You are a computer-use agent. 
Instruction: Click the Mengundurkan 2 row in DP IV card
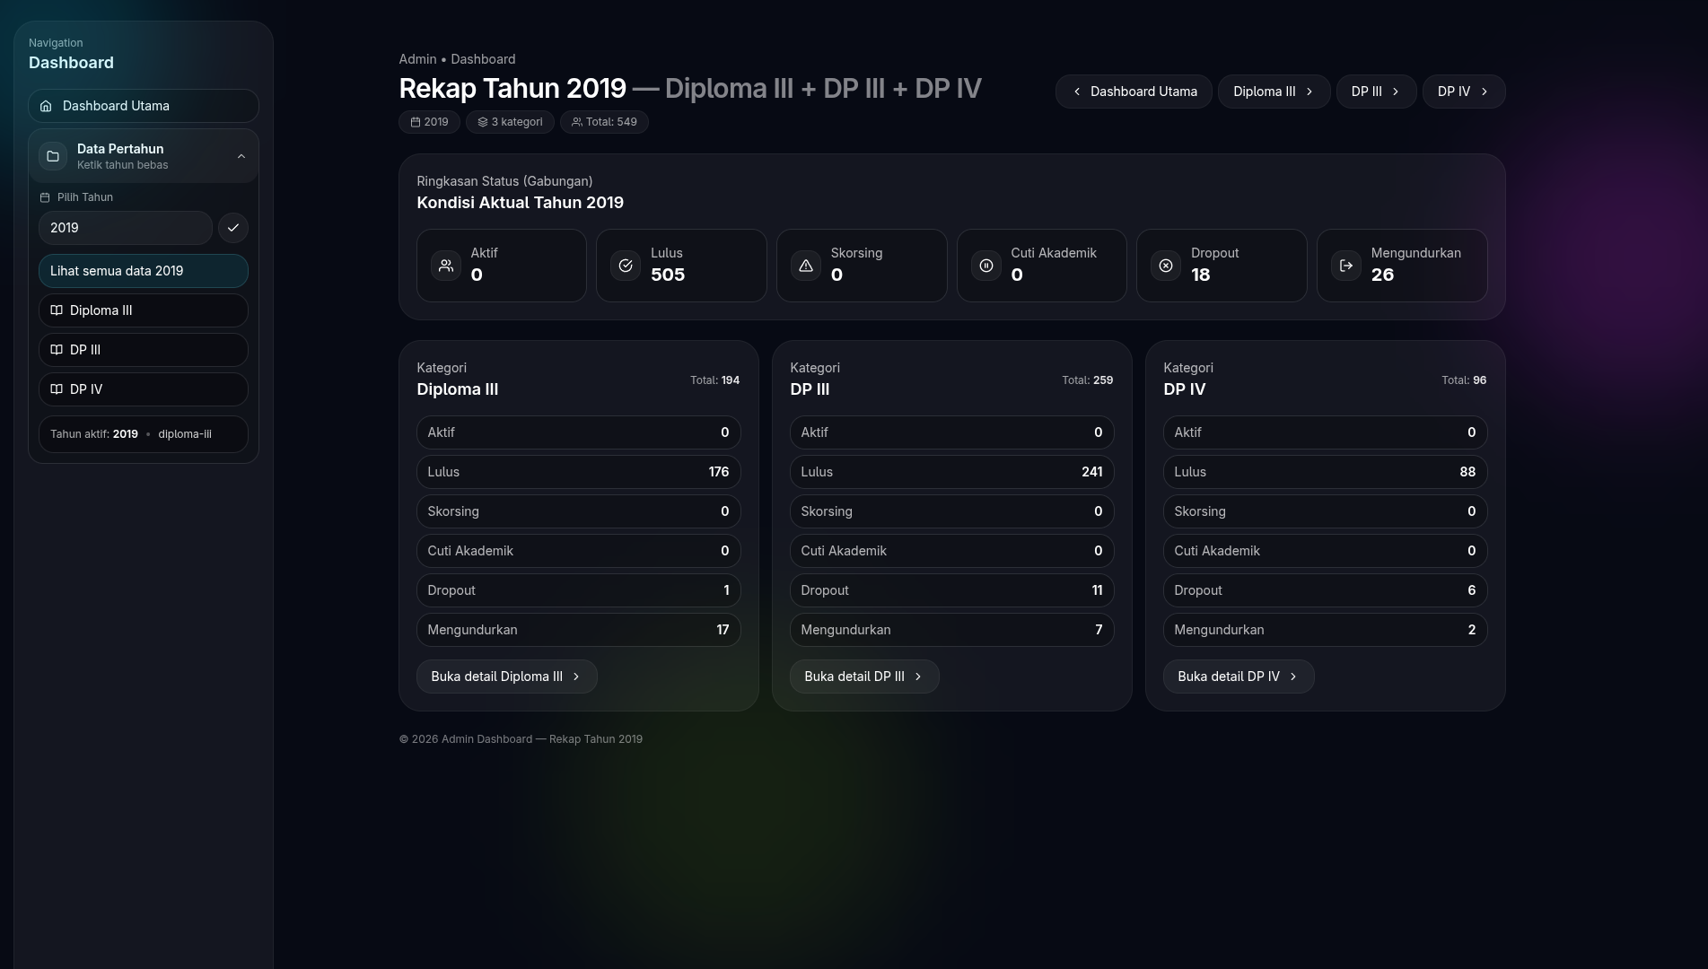click(x=1326, y=630)
